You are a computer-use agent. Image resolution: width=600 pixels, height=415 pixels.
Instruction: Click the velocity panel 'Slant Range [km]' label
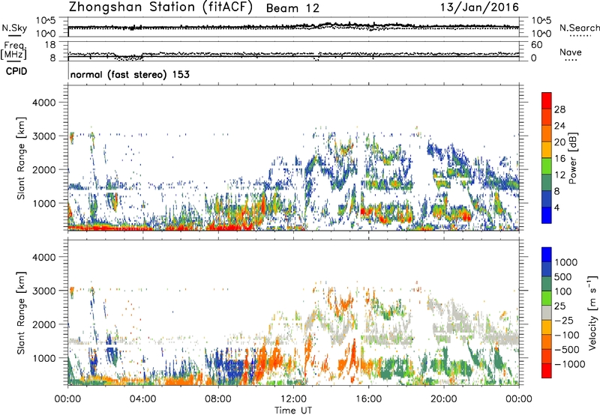pos(21,312)
